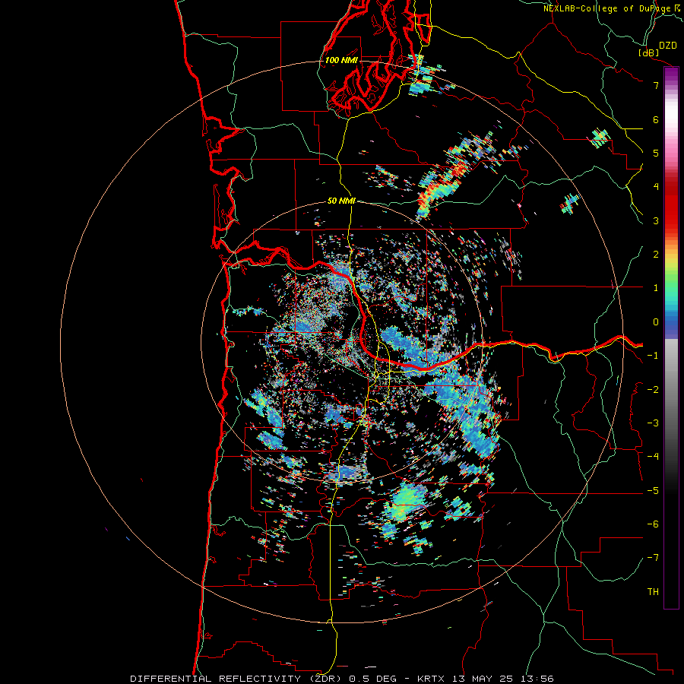
Task: Click the -7 value on color scale
Action: click(x=653, y=558)
